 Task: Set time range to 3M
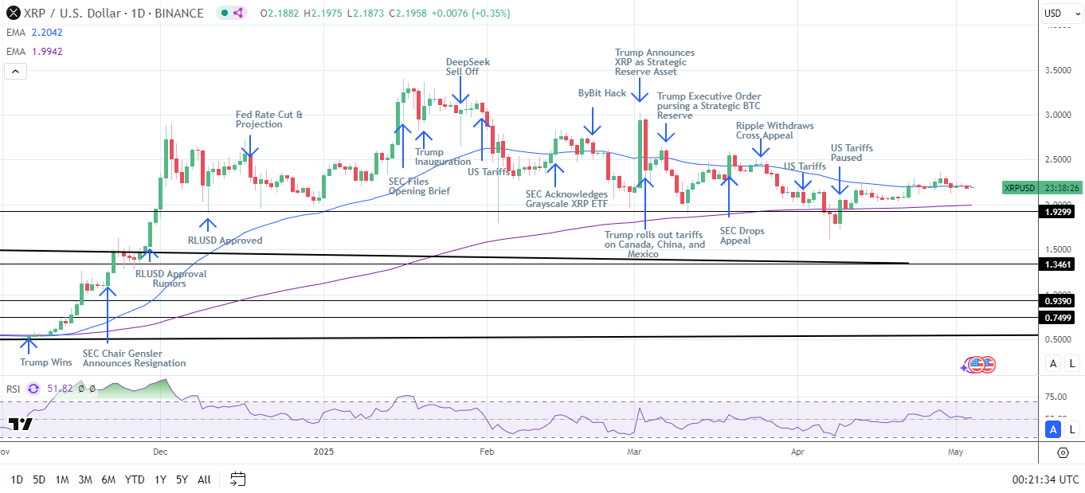85,479
